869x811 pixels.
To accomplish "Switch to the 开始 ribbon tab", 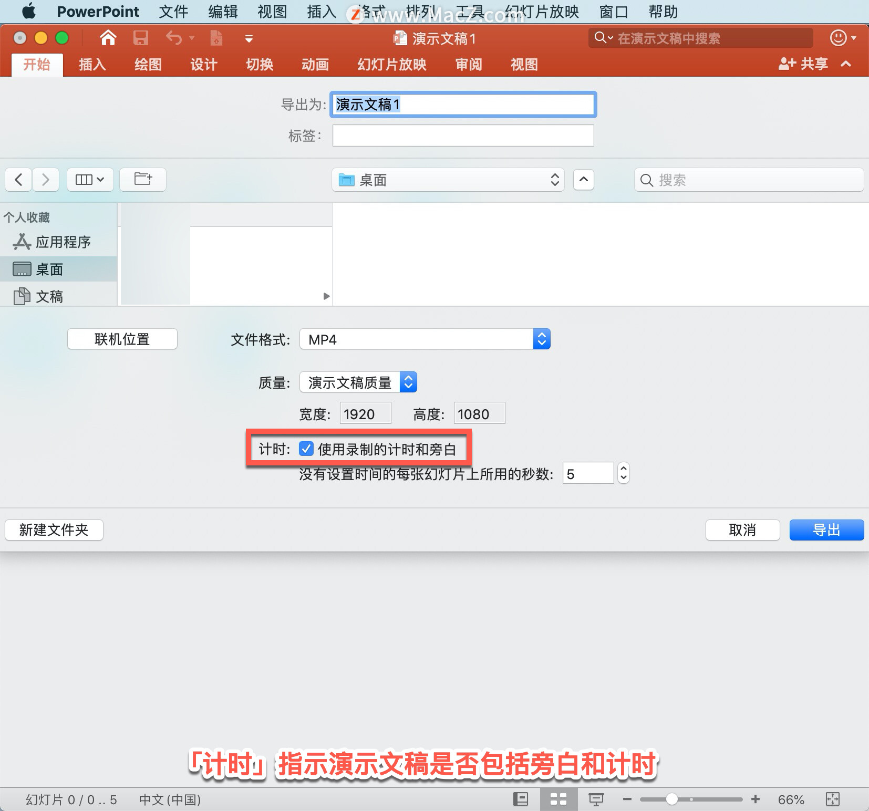I will (37, 65).
